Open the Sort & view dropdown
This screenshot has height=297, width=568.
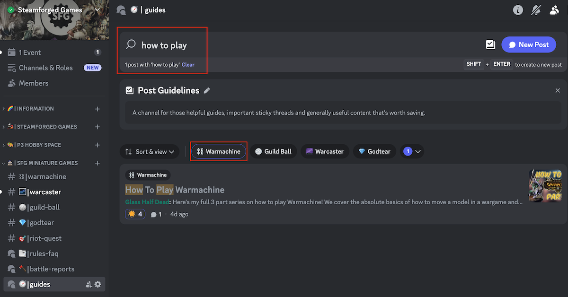[x=150, y=151]
